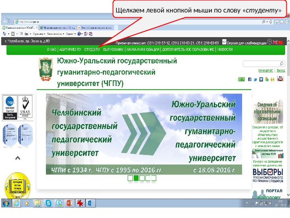Image resolution: width=290 pixels, height=218 pixels.
Task: Click the Print icon in command bar
Action: pos(27,34)
